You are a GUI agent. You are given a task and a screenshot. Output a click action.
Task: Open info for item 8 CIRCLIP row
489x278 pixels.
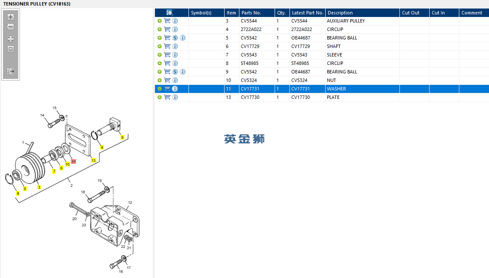tap(175, 63)
